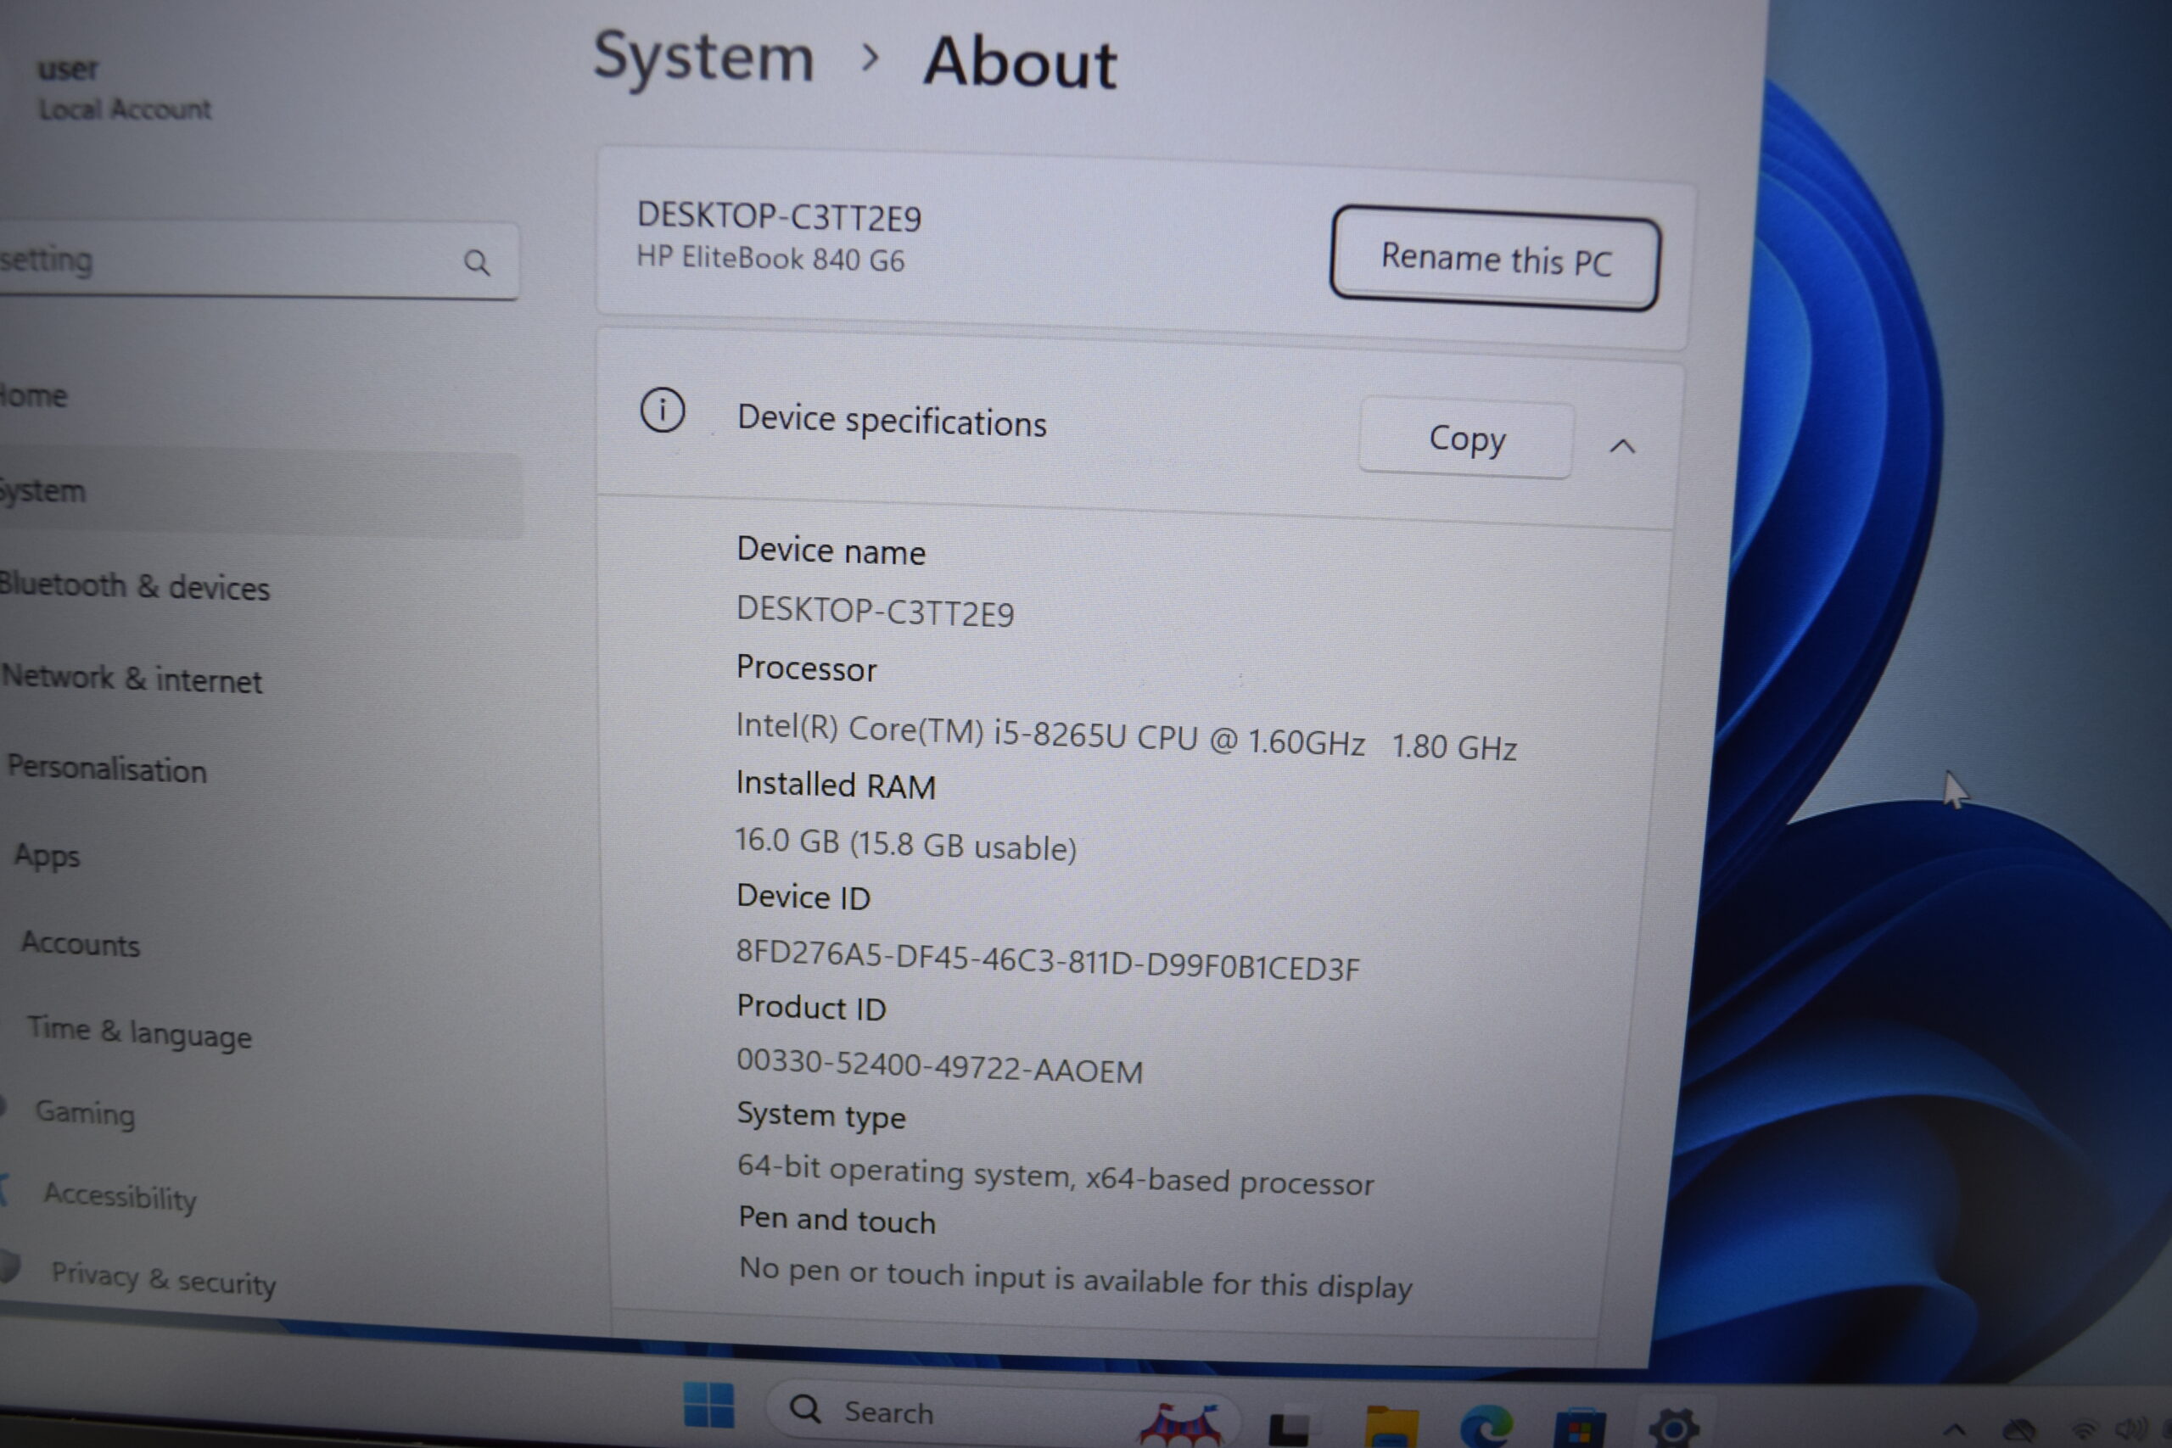This screenshot has width=2172, height=1448.
Task: Open Privacy & security settings
Action: point(164,1278)
